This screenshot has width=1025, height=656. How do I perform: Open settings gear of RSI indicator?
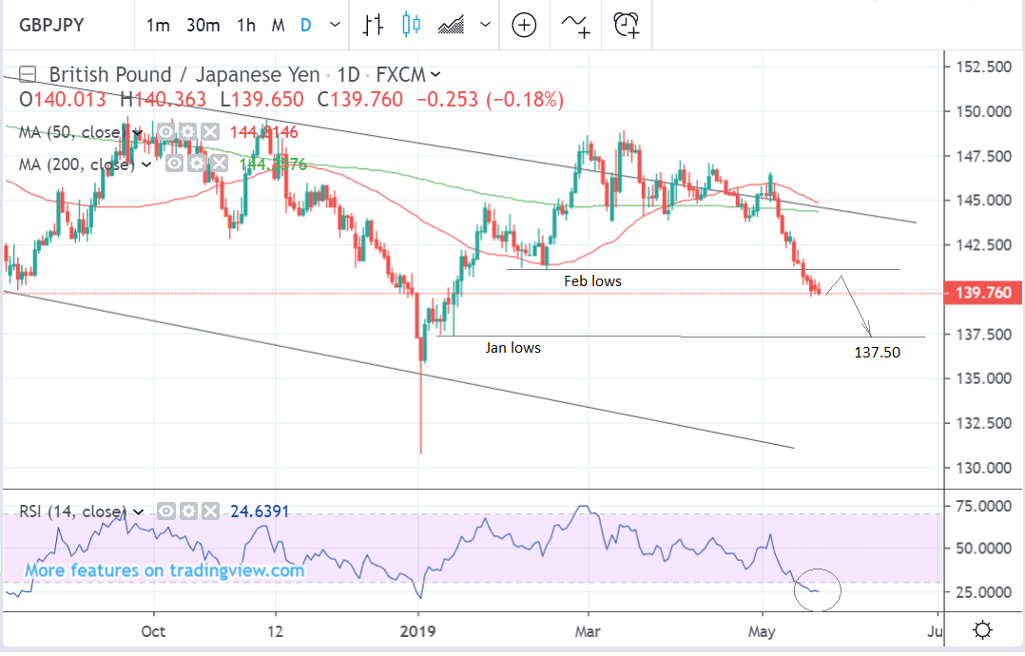point(188,511)
